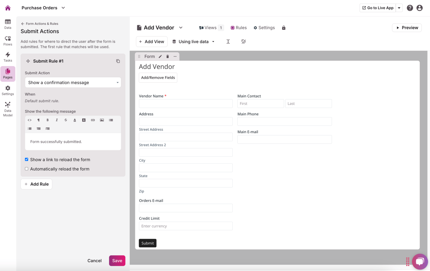Click the pink dotted grip near chat

pos(408,262)
